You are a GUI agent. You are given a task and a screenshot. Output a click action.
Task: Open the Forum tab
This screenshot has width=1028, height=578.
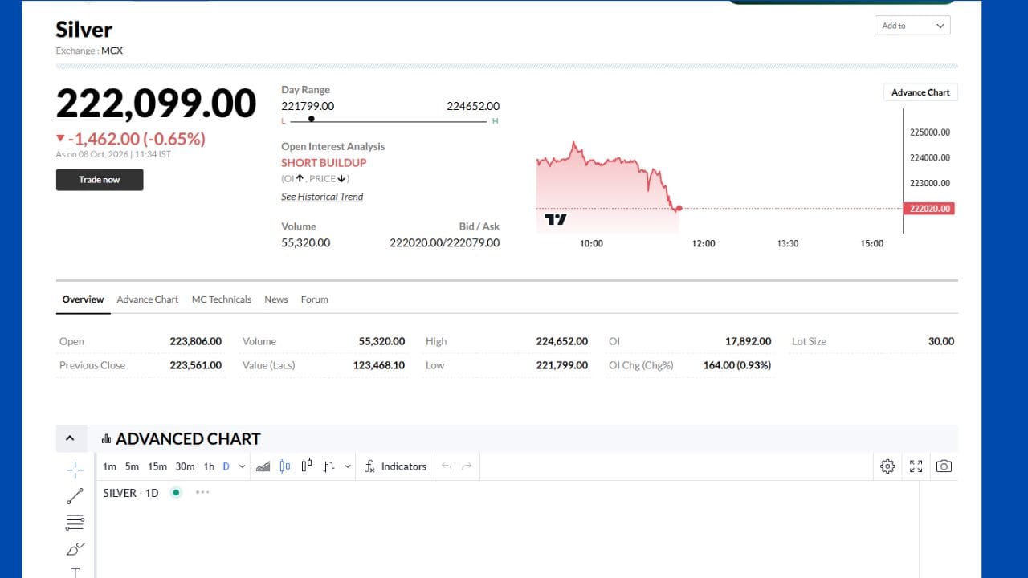(x=315, y=299)
